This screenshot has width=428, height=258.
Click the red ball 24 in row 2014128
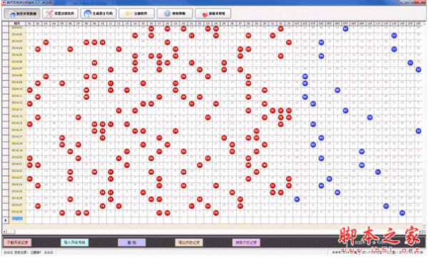(216, 212)
